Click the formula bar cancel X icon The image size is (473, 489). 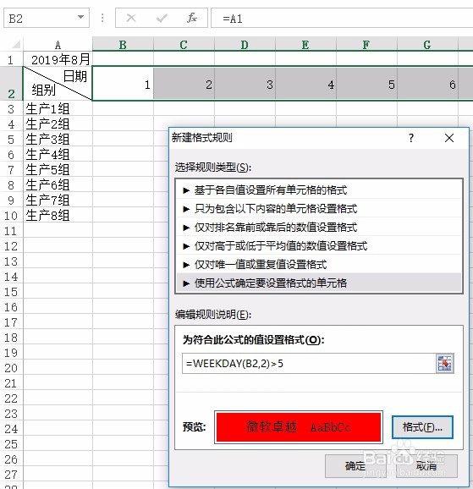[130, 18]
